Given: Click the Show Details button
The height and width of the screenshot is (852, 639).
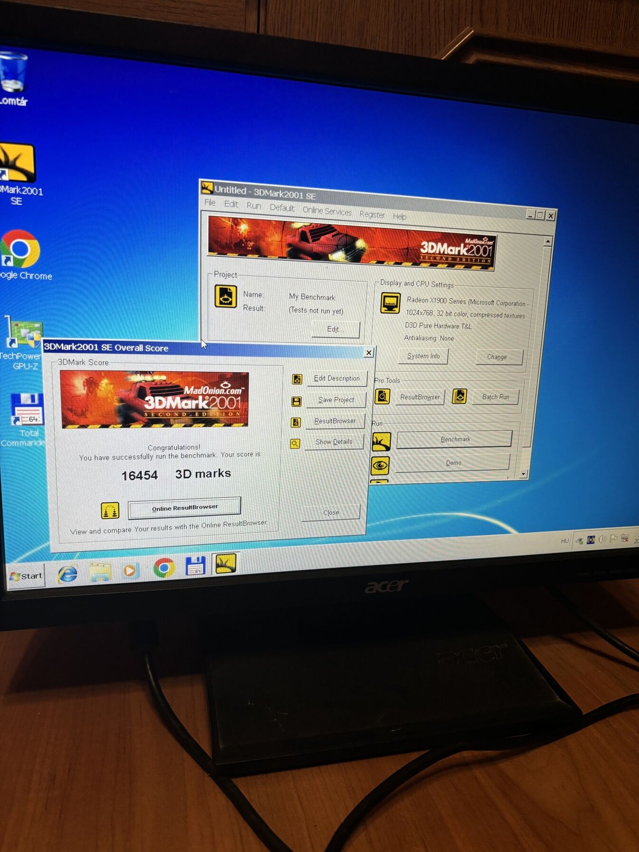Looking at the screenshot, I should click(334, 442).
